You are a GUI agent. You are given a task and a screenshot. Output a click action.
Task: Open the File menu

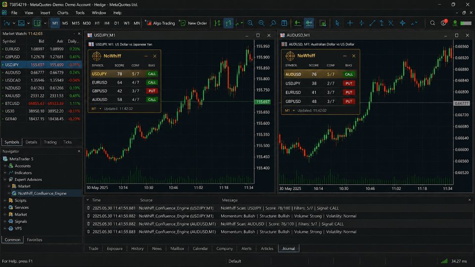pyautogui.click(x=14, y=13)
